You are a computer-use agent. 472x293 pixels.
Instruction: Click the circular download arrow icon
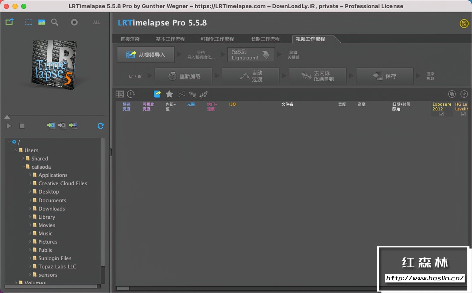pos(464,94)
